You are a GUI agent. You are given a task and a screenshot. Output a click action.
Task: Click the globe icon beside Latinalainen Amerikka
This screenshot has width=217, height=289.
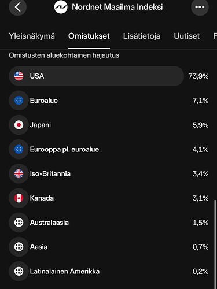(x=19, y=271)
